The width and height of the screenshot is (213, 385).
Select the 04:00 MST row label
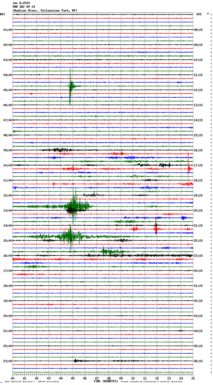[x=8, y=75]
